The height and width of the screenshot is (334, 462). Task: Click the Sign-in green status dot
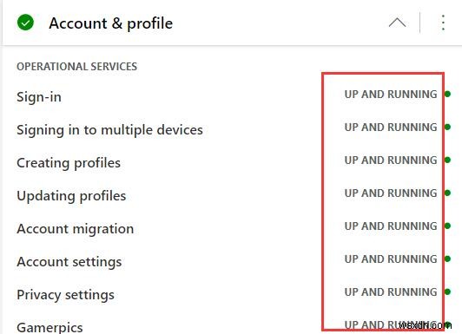[x=447, y=95]
